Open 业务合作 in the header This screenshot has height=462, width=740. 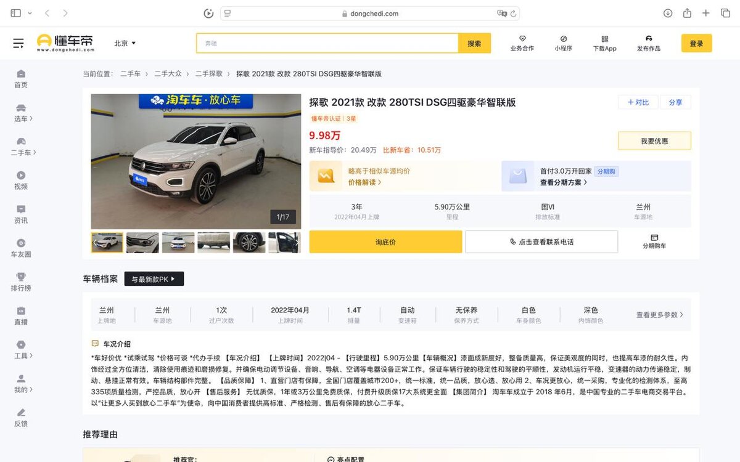(522, 43)
